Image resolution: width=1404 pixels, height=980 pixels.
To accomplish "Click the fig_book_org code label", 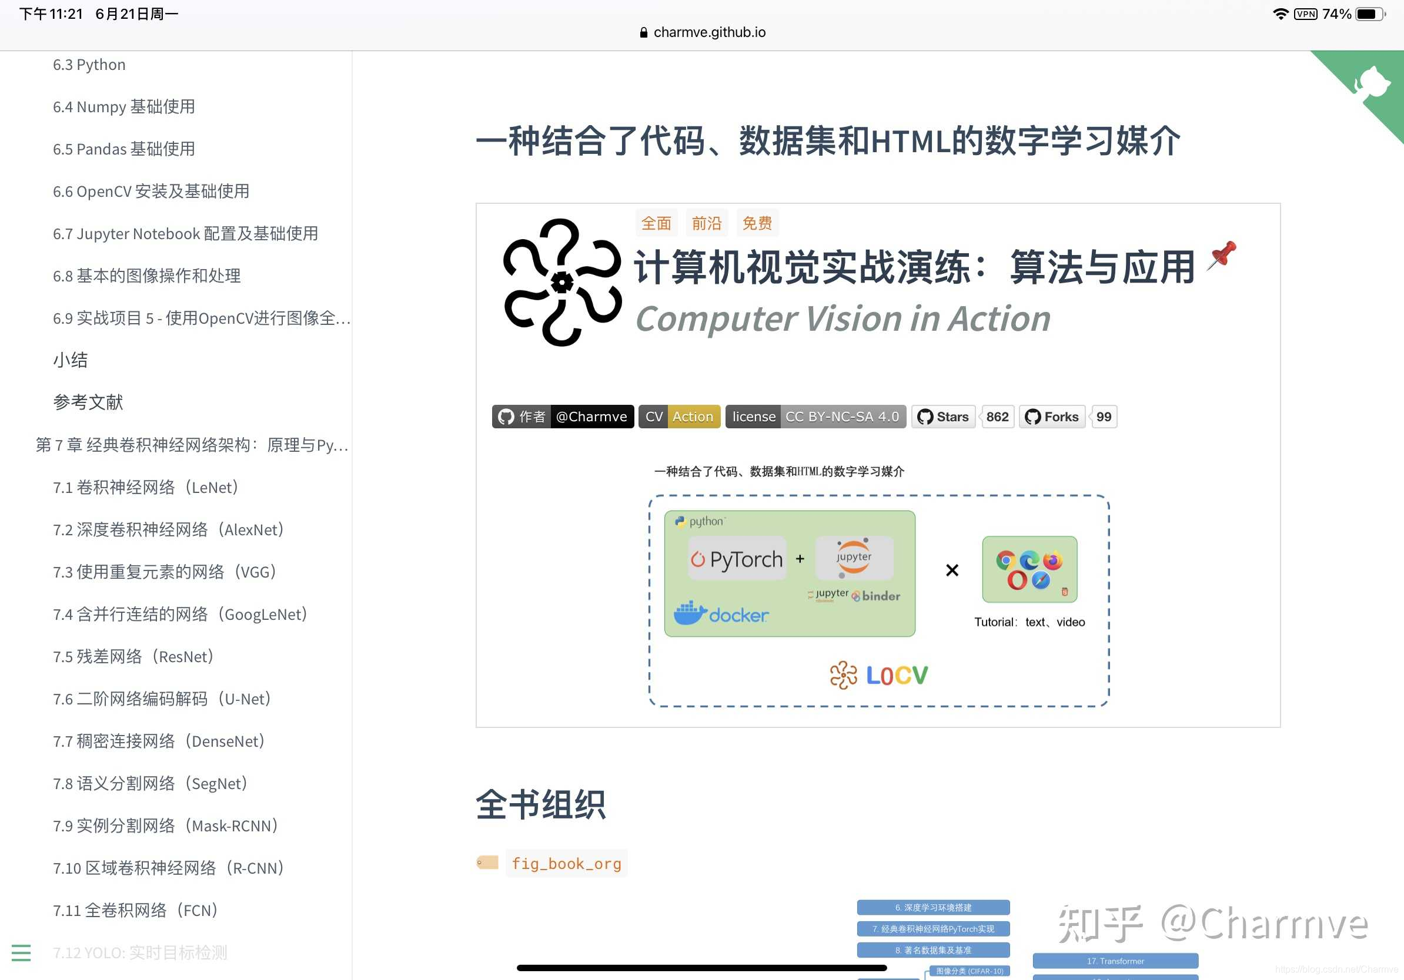I will [566, 863].
